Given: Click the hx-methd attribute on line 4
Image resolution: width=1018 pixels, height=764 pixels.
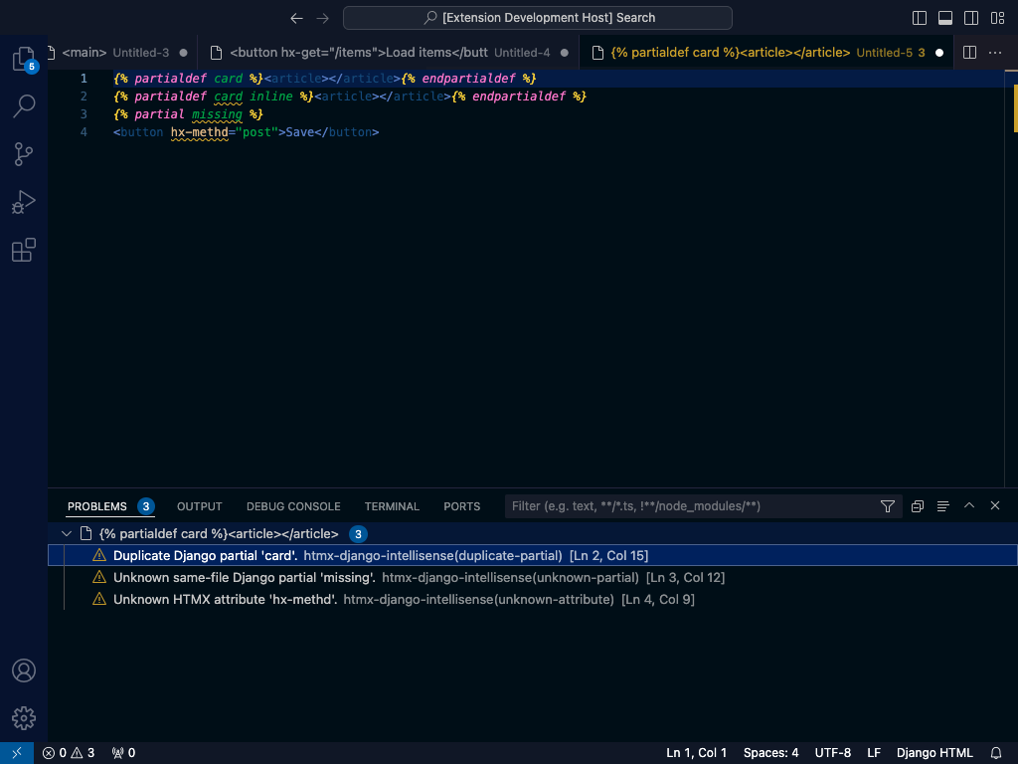Looking at the screenshot, I should (199, 132).
